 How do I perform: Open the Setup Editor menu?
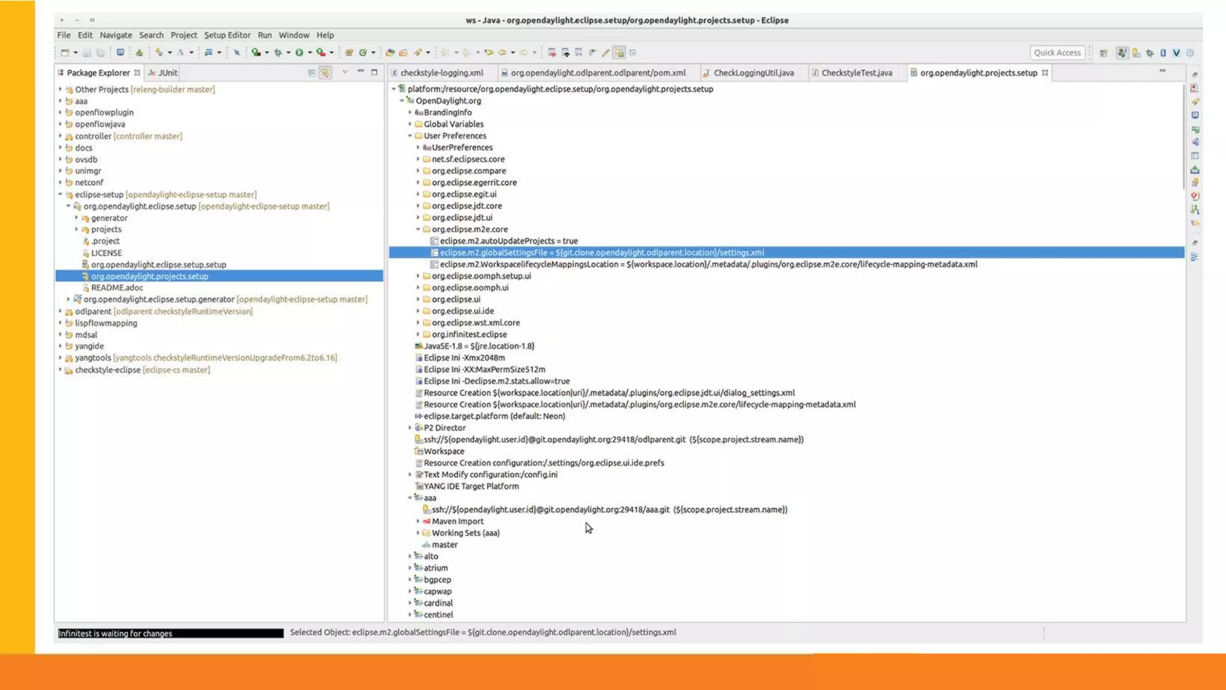coord(227,35)
